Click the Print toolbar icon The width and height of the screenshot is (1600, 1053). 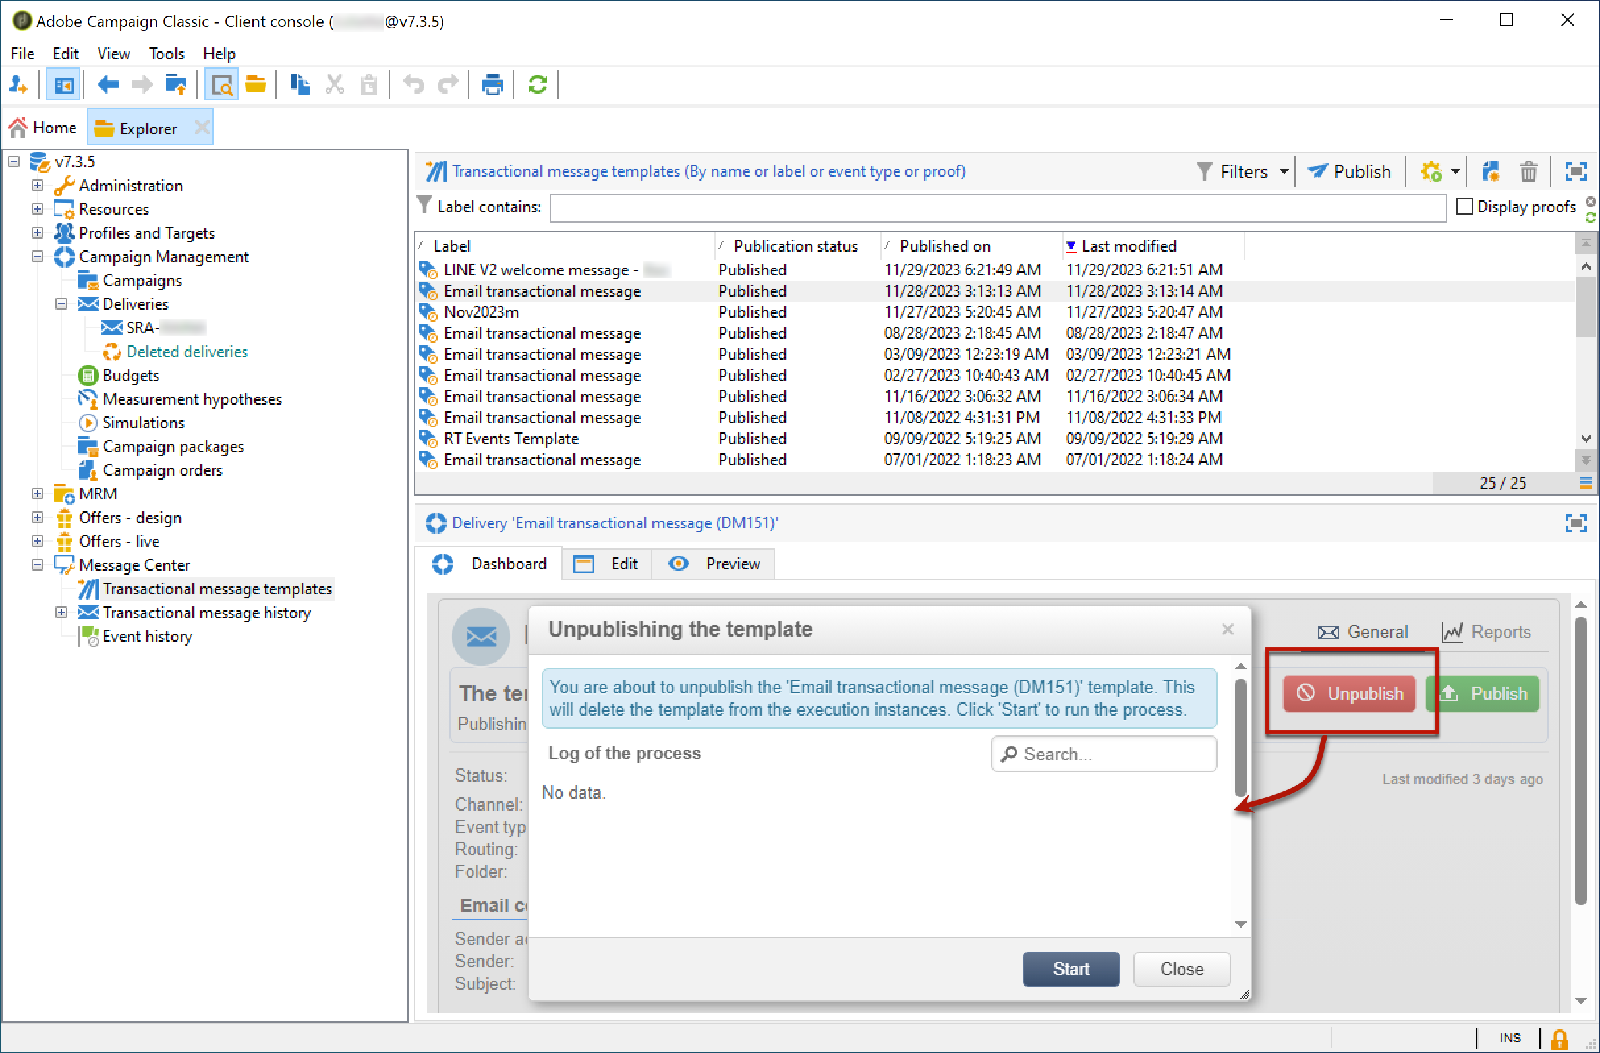pyautogui.click(x=492, y=85)
